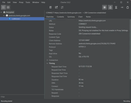Screen dimensions: 131x103
Task: Collapse the Encrypted tree node
Action: (x=1, y=12)
